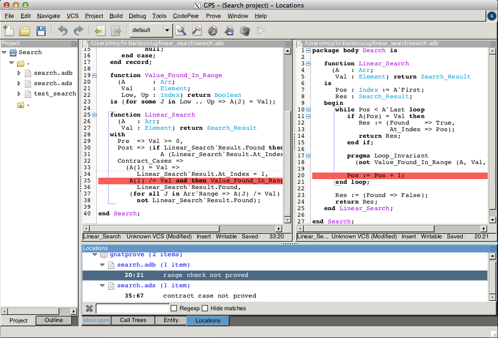Open a file using the folder icon
The image size is (498, 338).
point(25,31)
